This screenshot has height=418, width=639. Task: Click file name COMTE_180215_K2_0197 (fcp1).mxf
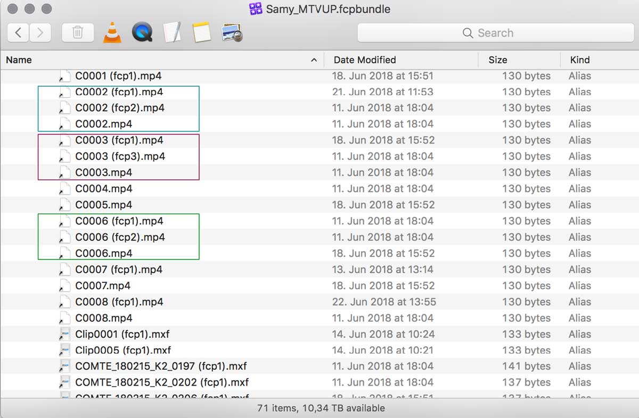161,366
